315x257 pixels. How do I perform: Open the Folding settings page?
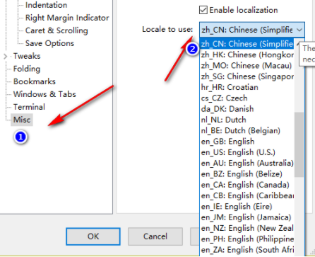click(27, 69)
